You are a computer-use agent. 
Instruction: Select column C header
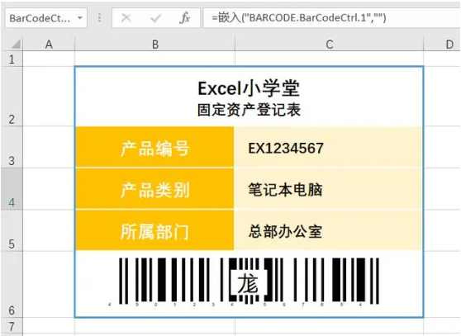(x=330, y=45)
